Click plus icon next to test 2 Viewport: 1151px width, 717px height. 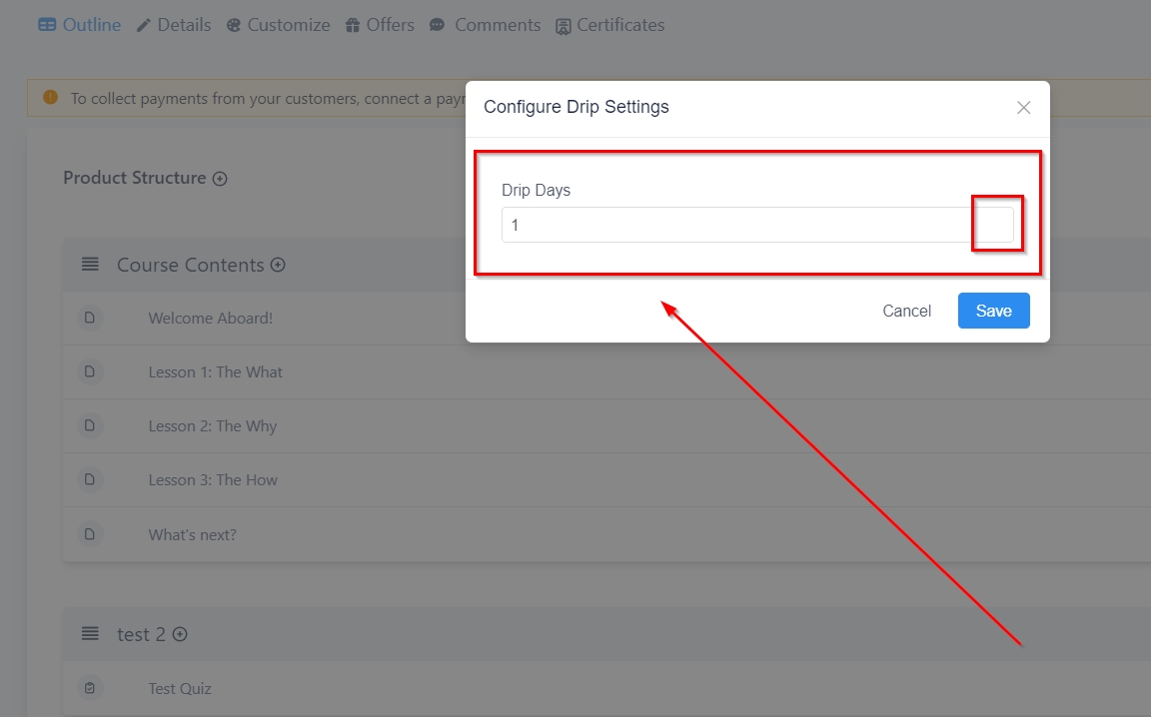[x=180, y=634]
